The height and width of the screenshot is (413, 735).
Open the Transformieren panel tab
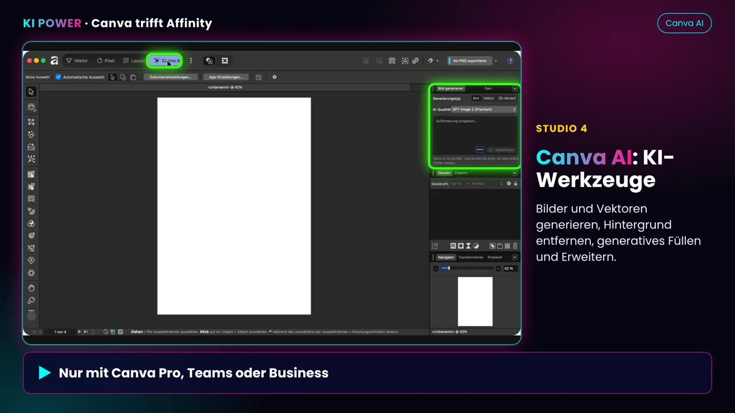pos(471,257)
